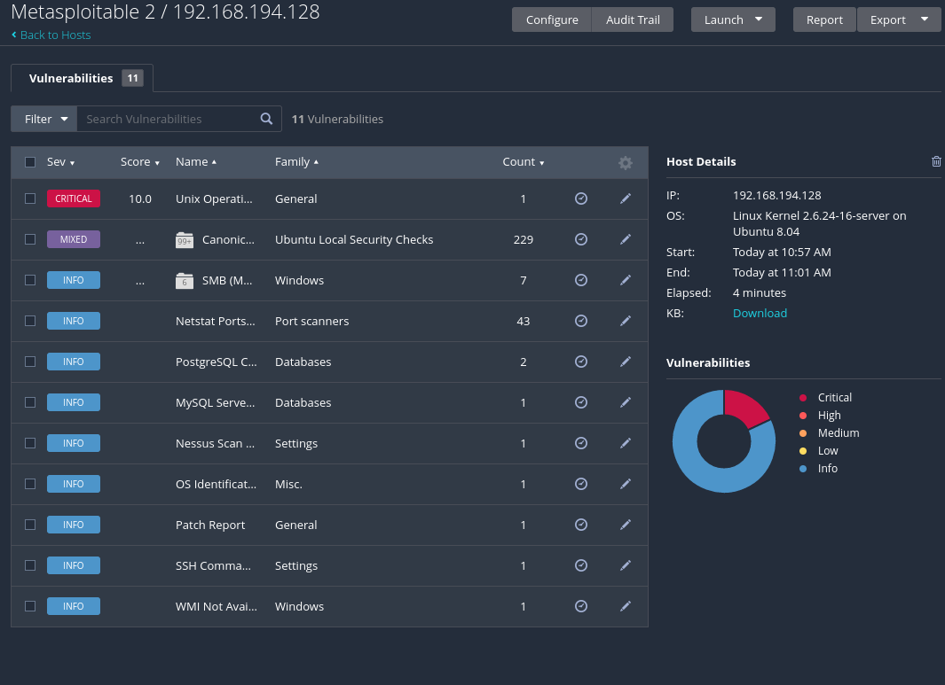Click the trash icon in Host Details
Viewport: 945px width, 685px height.
(936, 161)
